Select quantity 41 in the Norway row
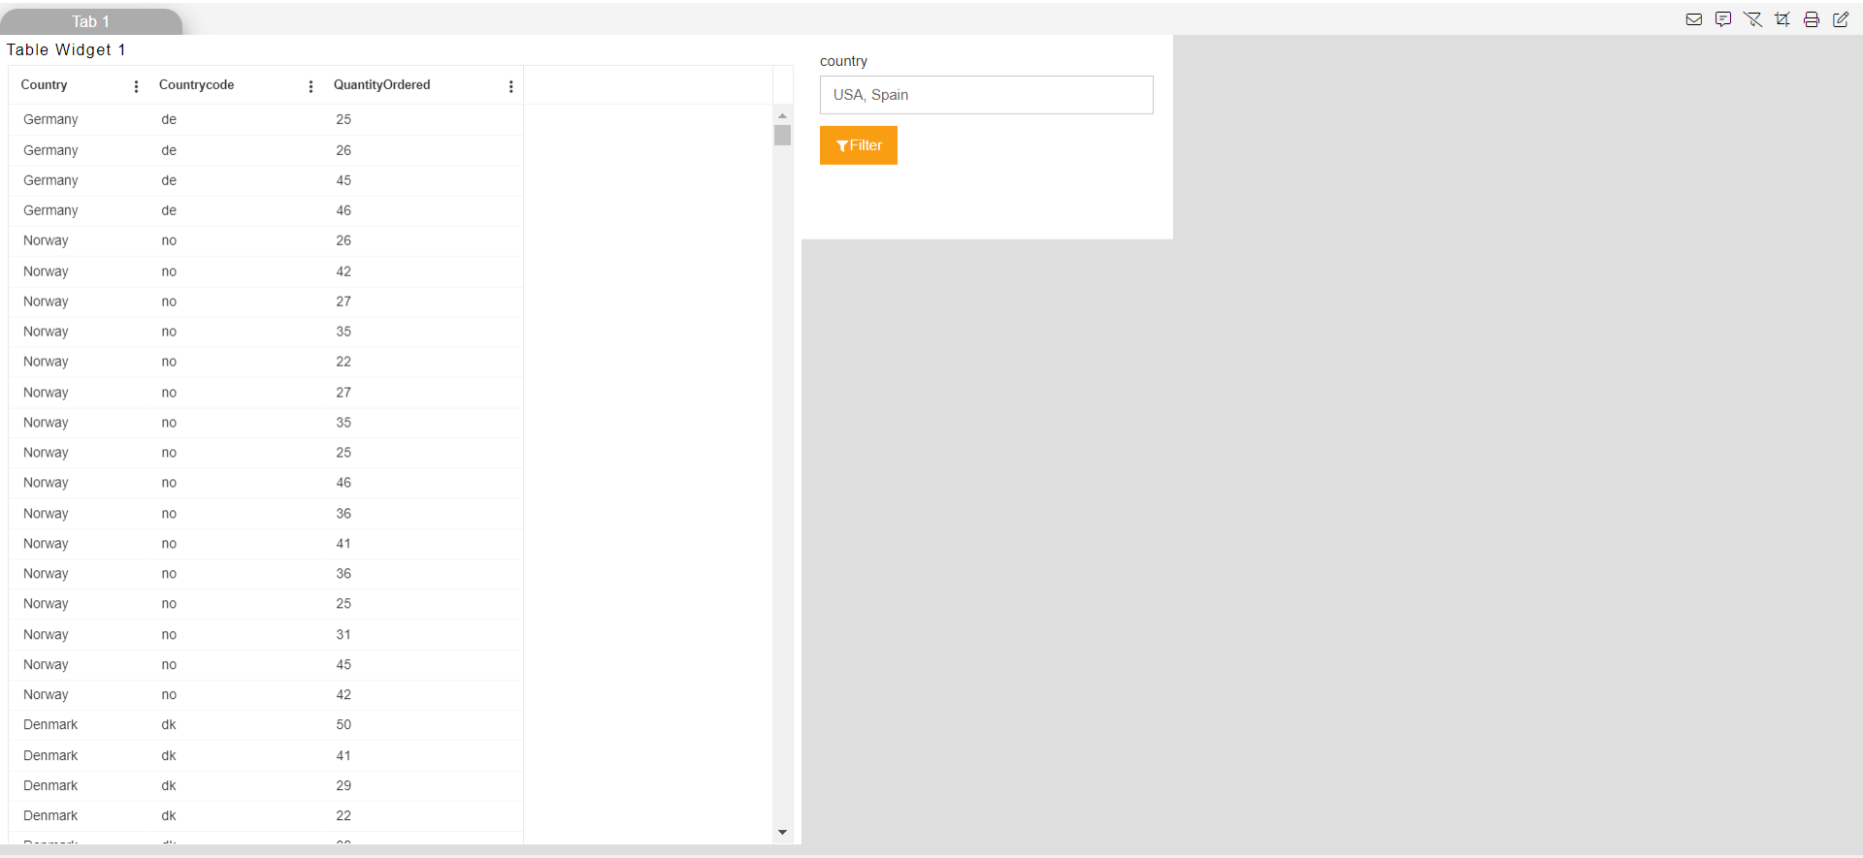Image resolution: width=1863 pixels, height=858 pixels. click(x=343, y=544)
